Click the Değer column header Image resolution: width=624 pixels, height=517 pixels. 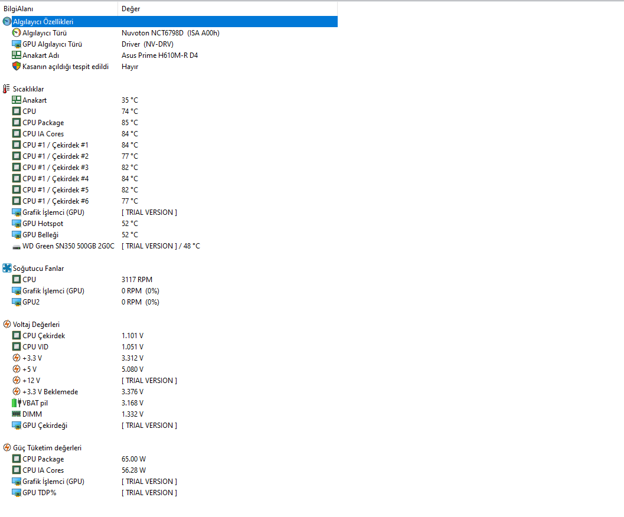pos(228,9)
